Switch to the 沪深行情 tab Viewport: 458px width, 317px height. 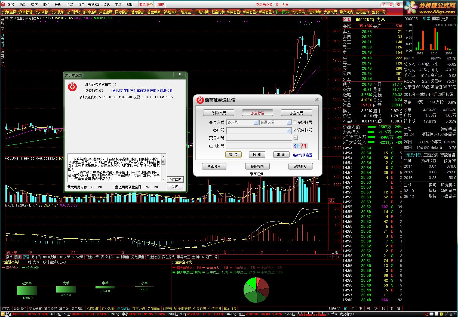(26, 12)
